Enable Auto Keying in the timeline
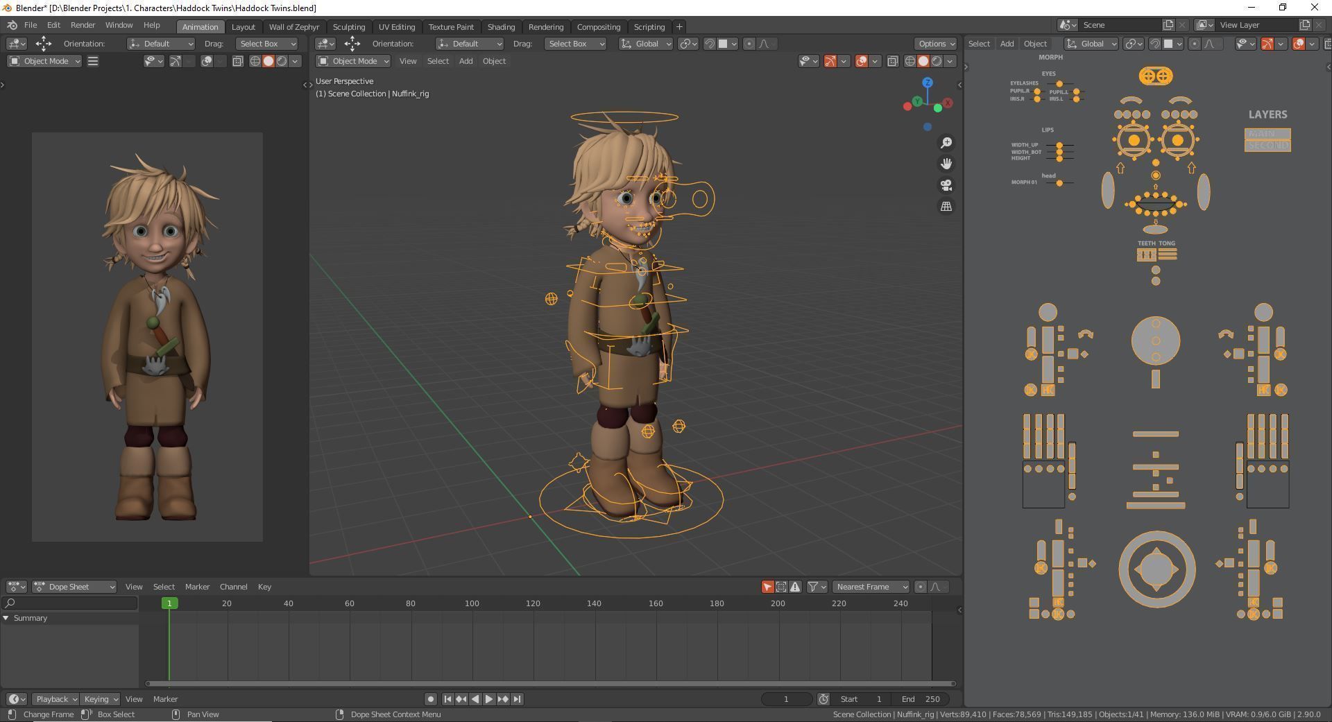Viewport: 1332px width, 722px height. click(x=430, y=699)
